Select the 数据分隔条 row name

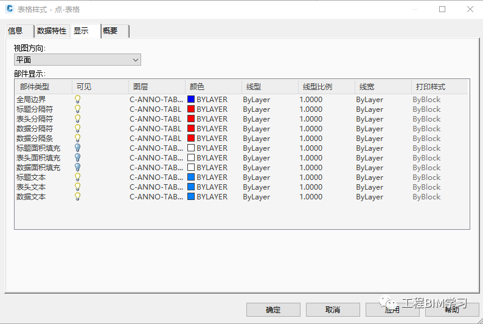pyautogui.click(x=35, y=139)
